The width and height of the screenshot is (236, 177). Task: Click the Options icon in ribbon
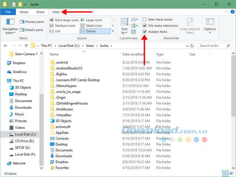tap(210, 24)
